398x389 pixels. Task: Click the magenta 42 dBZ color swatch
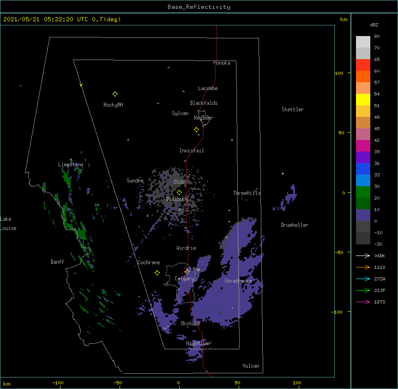coord(363,146)
